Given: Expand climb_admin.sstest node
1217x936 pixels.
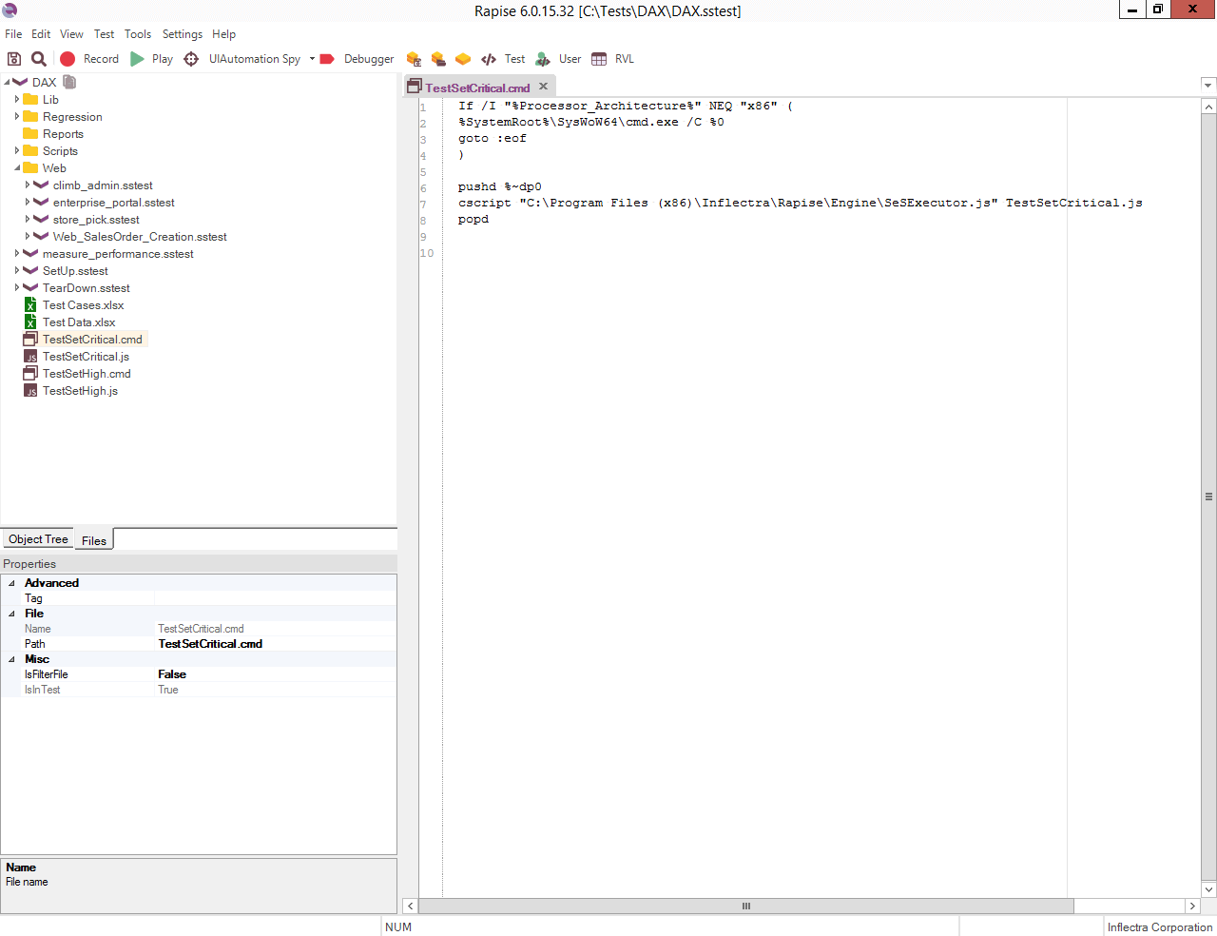Looking at the screenshot, I should pyautogui.click(x=28, y=185).
